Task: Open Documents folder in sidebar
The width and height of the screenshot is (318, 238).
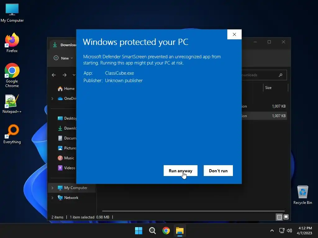Action: pyautogui.click(x=67, y=138)
